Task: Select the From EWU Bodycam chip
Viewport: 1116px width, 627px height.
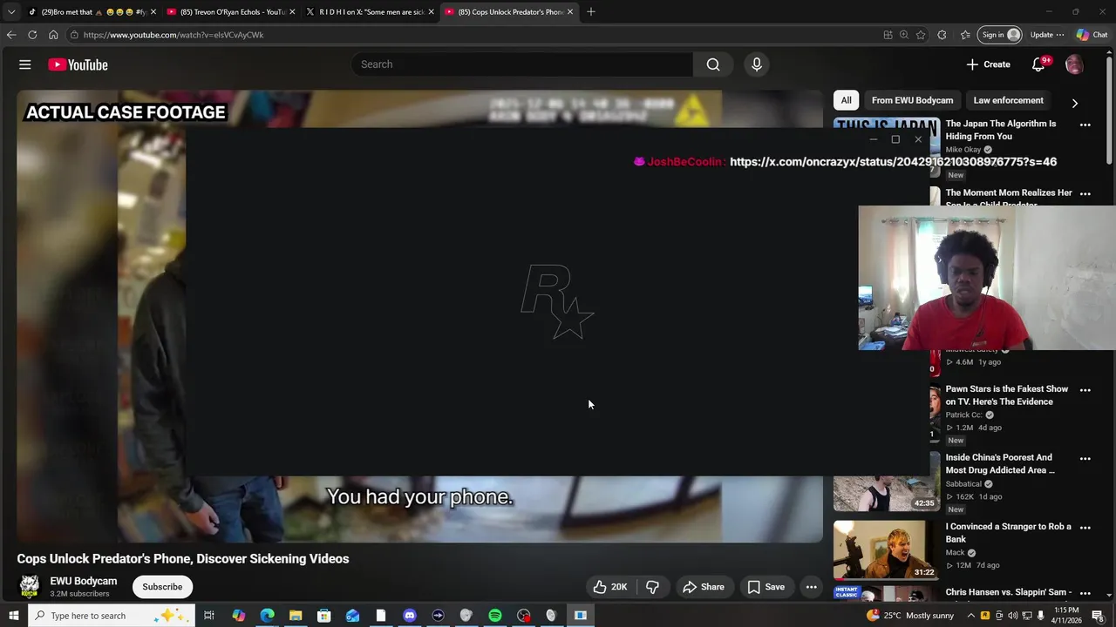Action: click(912, 100)
